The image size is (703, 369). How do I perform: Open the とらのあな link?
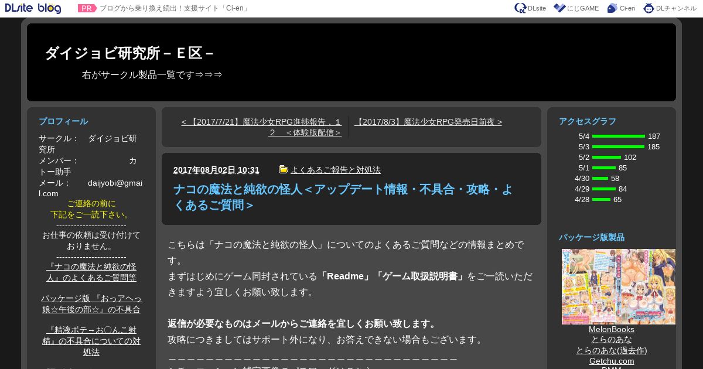[612, 340]
